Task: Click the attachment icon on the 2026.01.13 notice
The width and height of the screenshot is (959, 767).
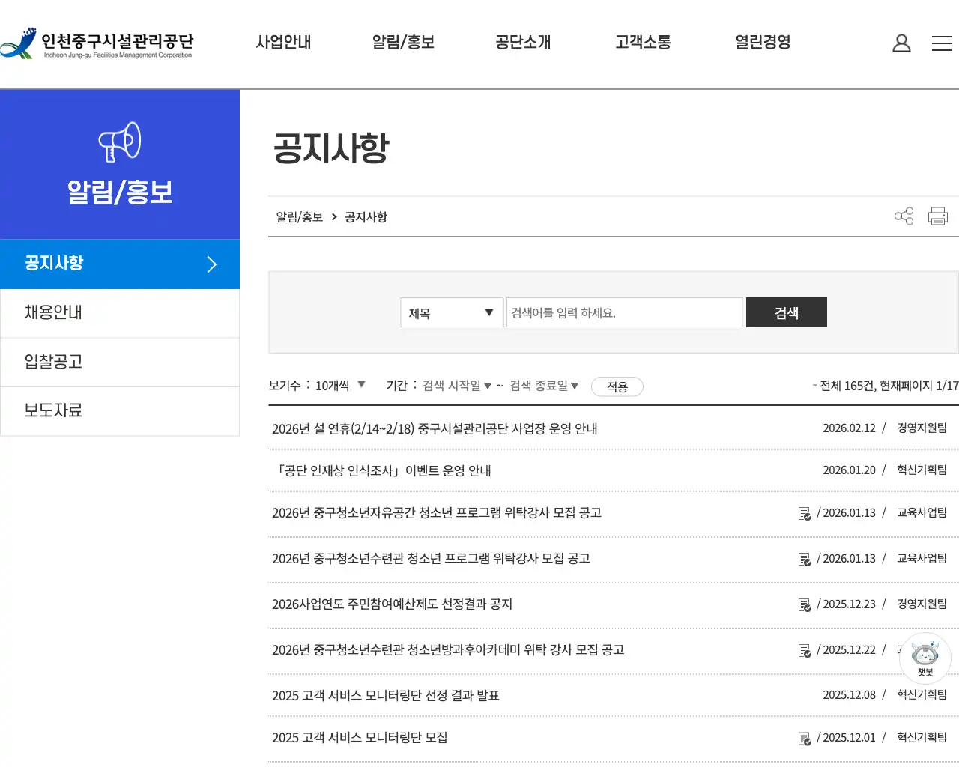Action: pos(805,513)
